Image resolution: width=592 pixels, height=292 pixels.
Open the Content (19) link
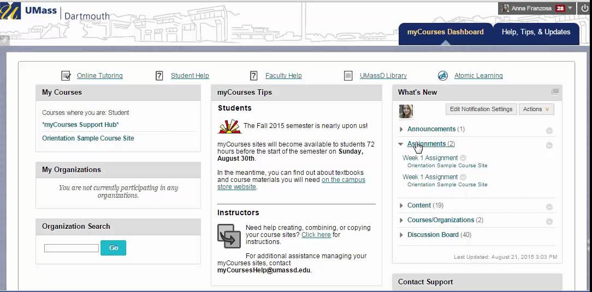pyautogui.click(x=425, y=205)
